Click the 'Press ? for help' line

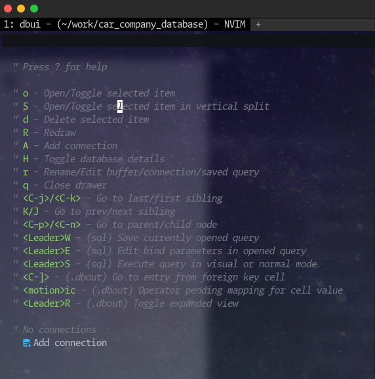60,67
